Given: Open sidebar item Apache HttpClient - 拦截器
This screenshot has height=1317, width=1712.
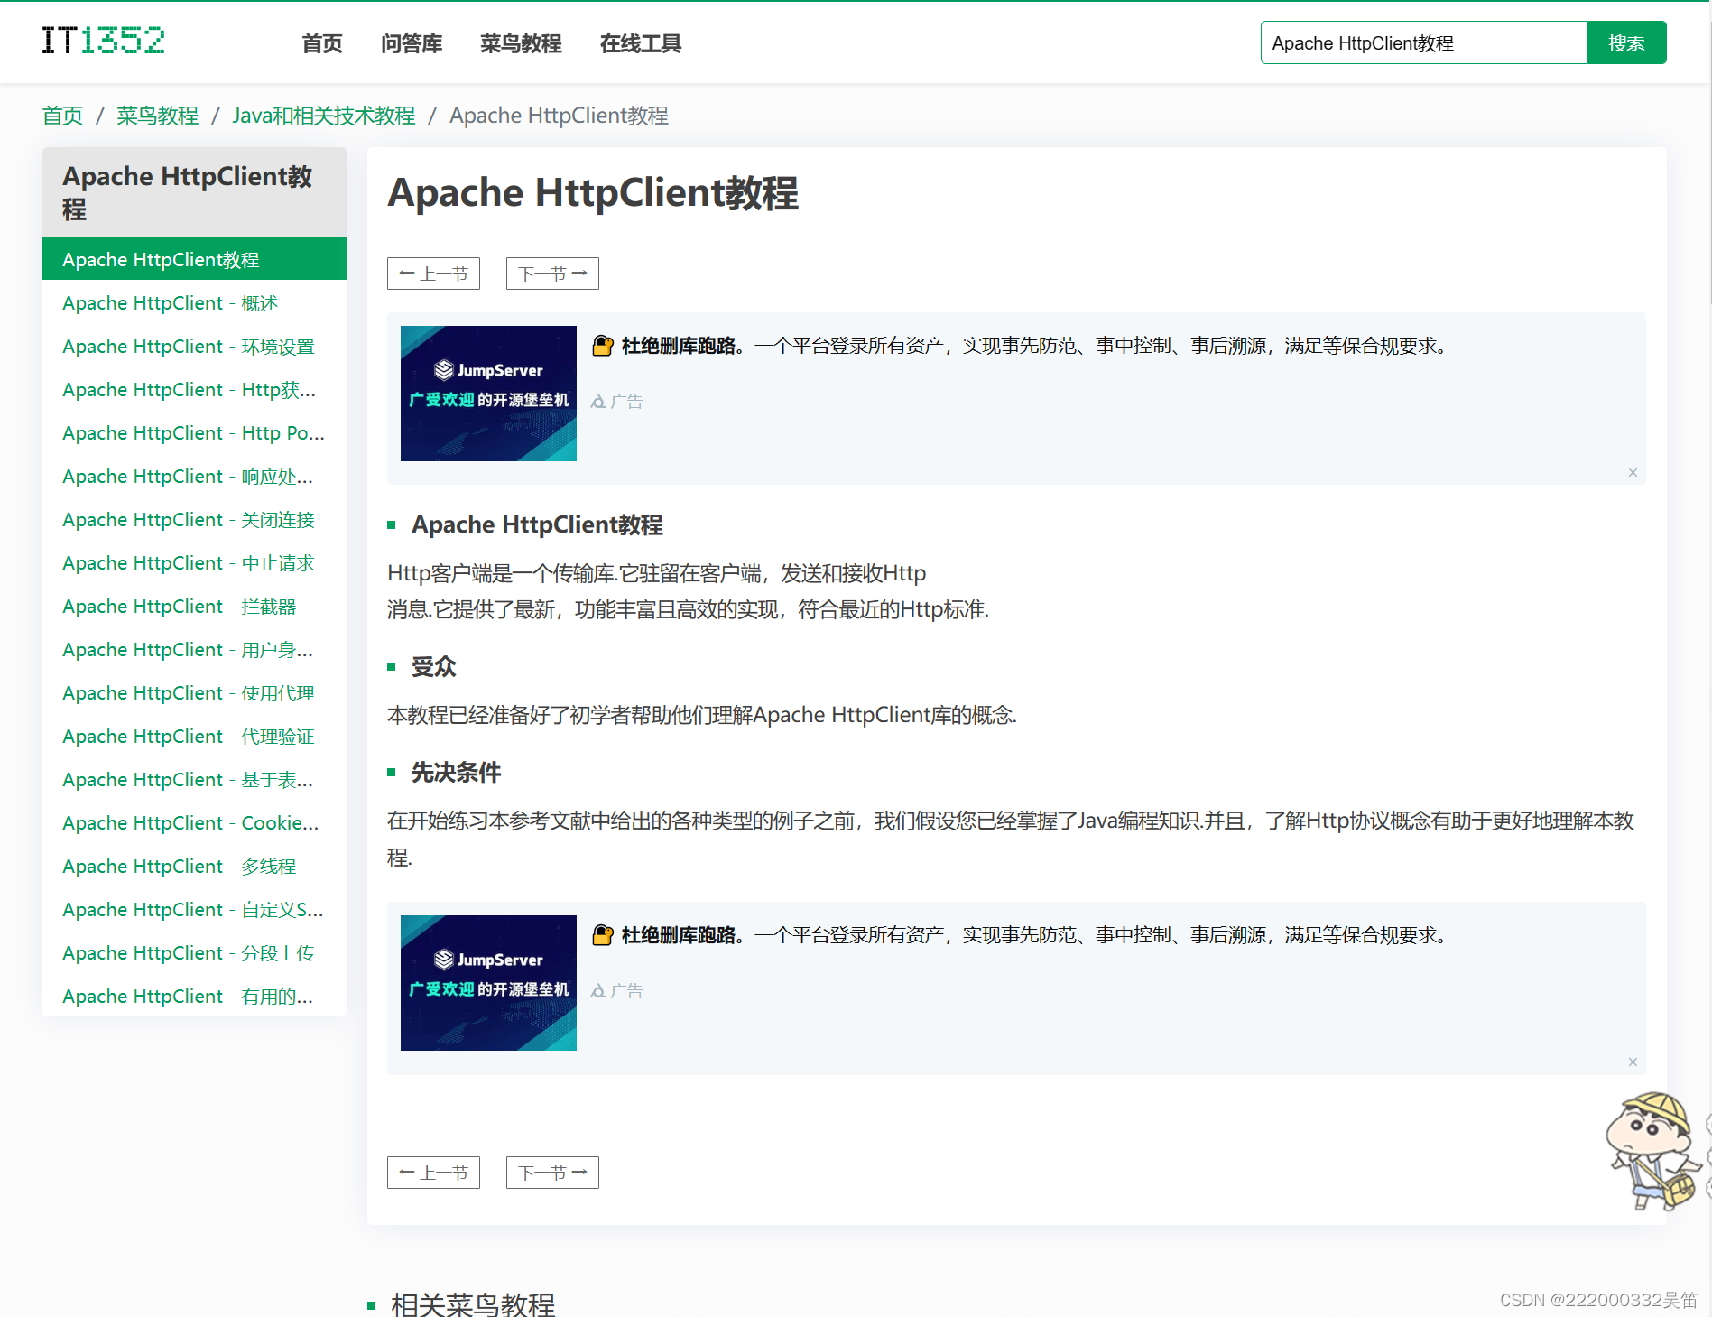Looking at the screenshot, I should tap(194, 607).
